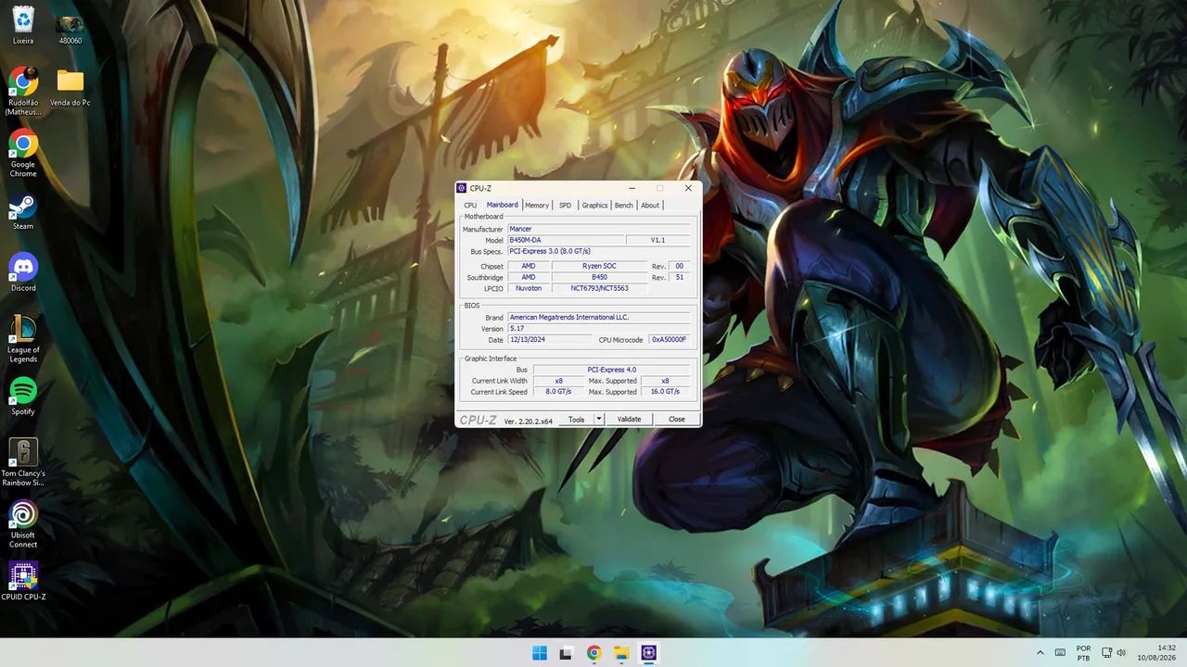
Task: Close CPU-Z window with the X
Action: pos(688,188)
